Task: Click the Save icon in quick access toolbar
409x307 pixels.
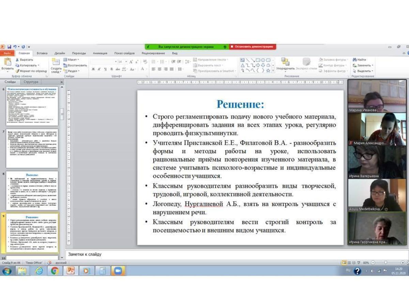Action: pyautogui.click(x=9, y=47)
